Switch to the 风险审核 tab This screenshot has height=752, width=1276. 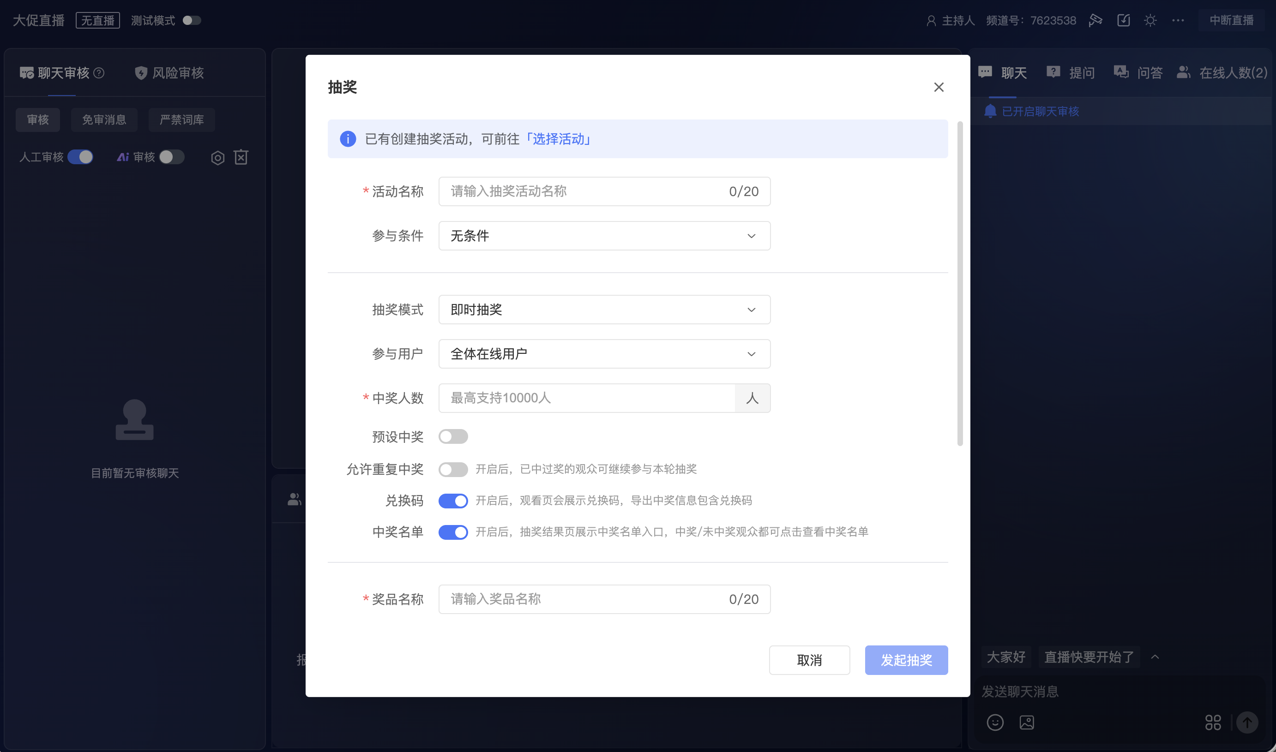coord(169,73)
